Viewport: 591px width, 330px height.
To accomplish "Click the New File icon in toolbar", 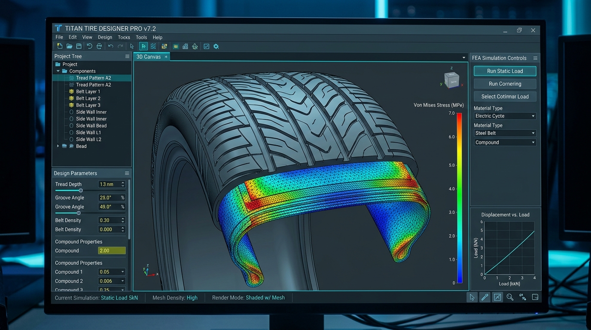I will tap(60, 46).
